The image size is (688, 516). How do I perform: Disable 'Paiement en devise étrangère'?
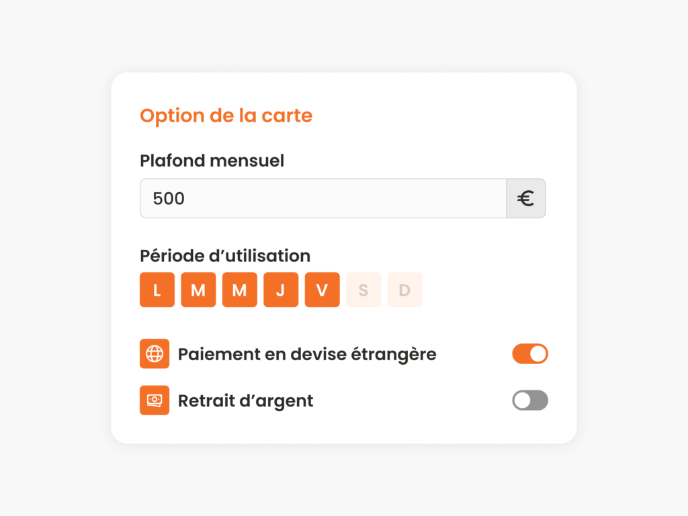click(530, 354)
